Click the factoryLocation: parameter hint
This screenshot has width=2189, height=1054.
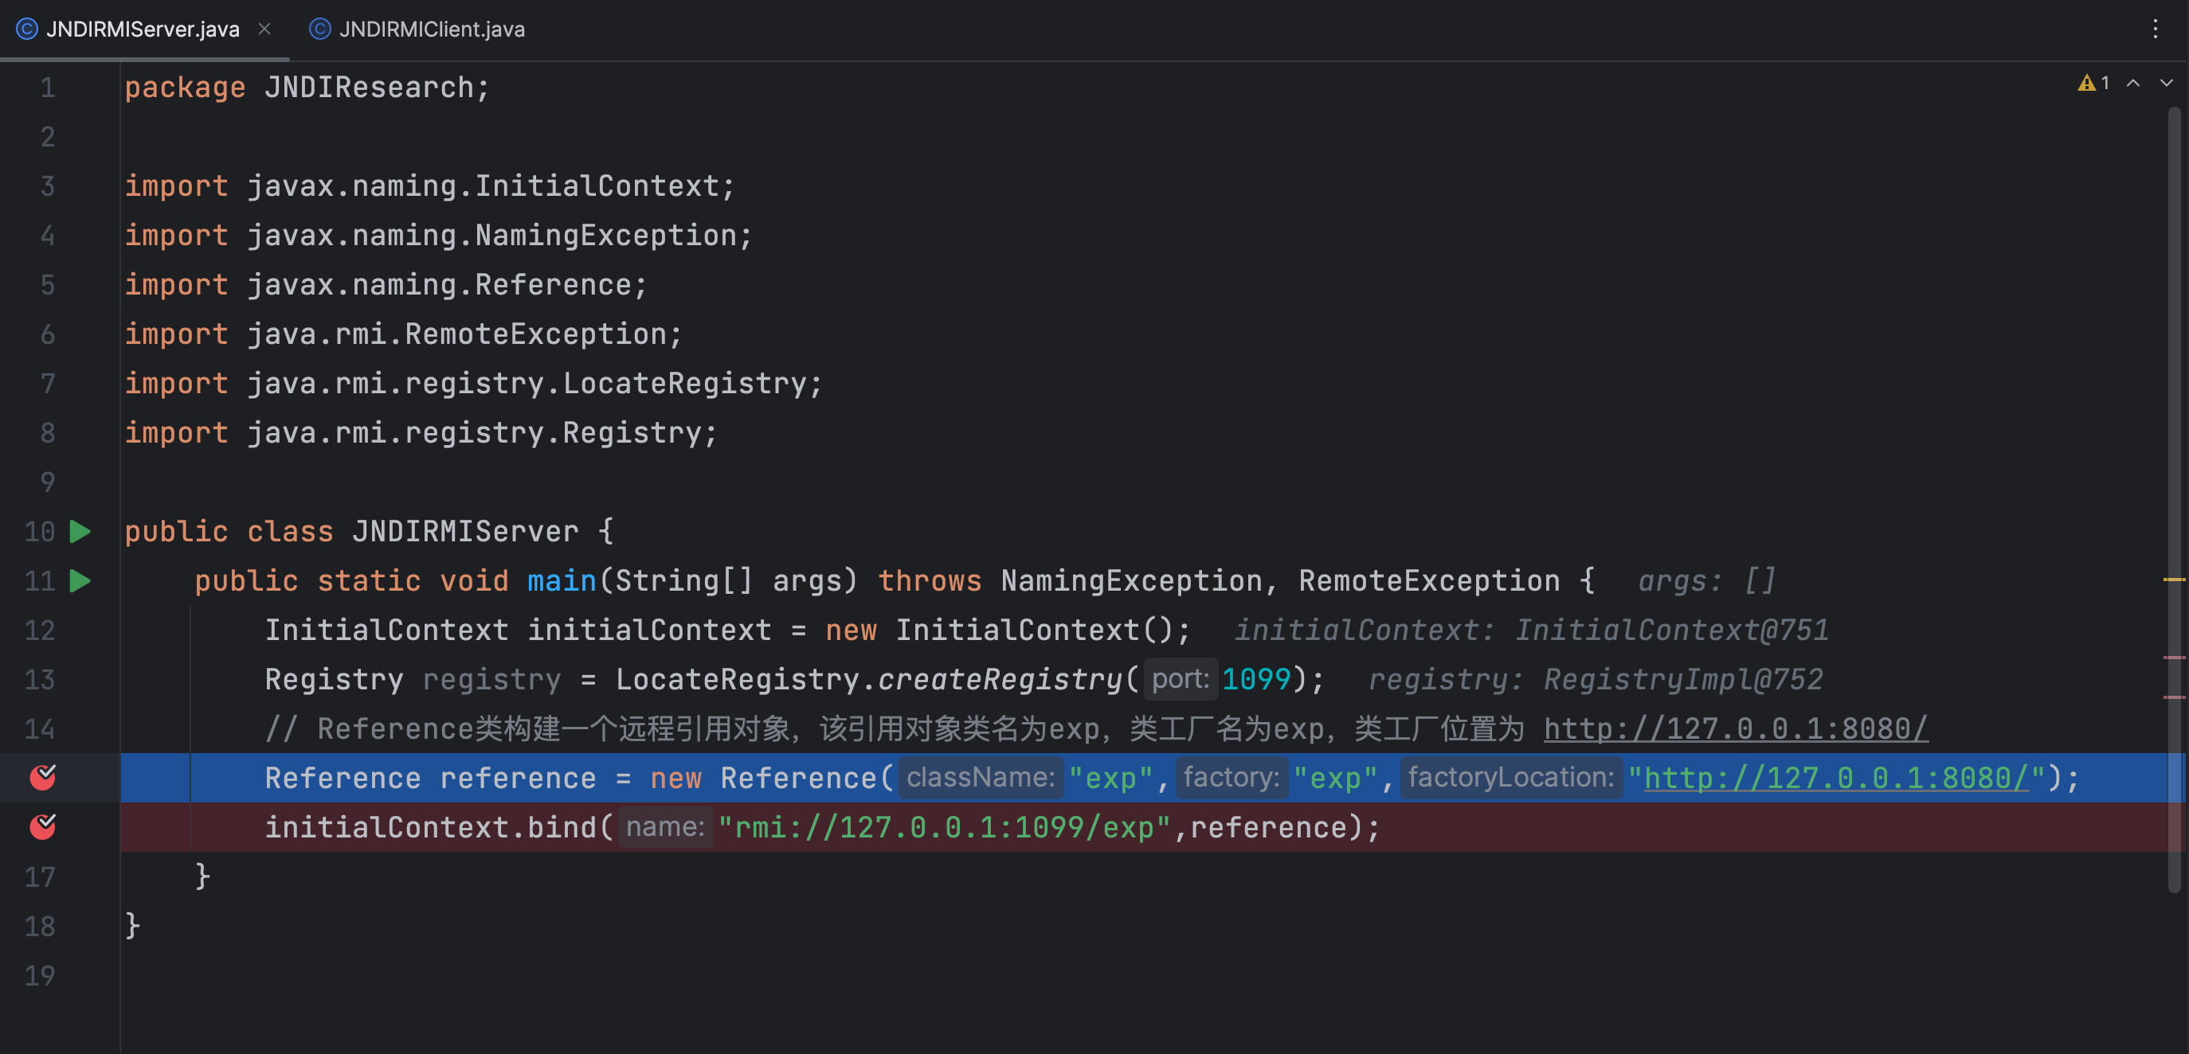[1511, 777]
